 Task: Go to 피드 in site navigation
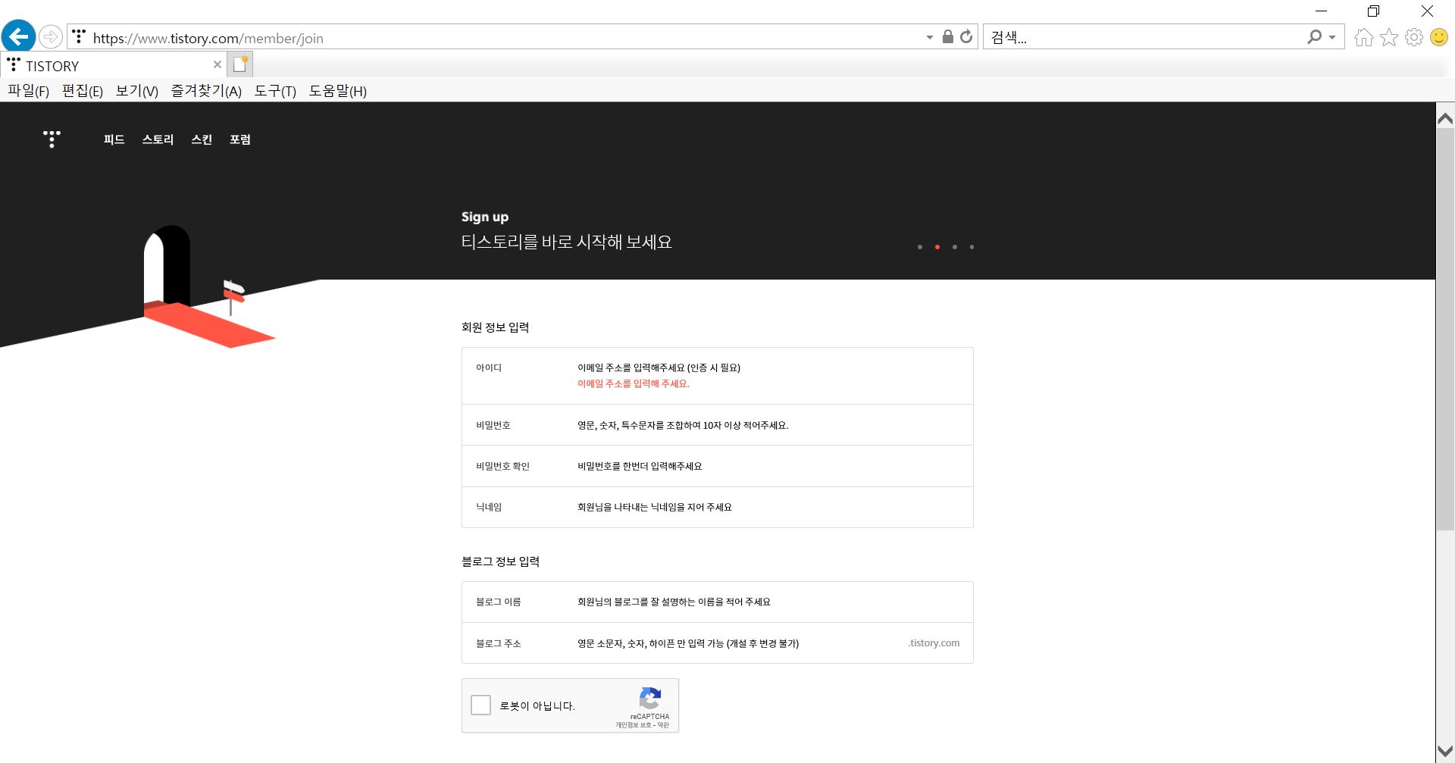tap(114, 139)
